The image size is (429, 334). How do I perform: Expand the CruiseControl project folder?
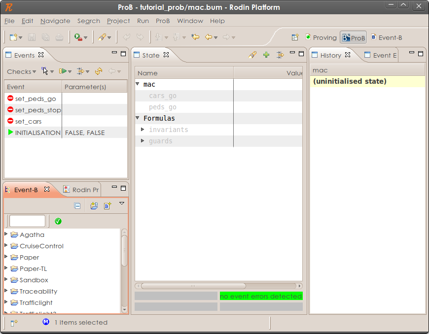(x=6, y=246)
